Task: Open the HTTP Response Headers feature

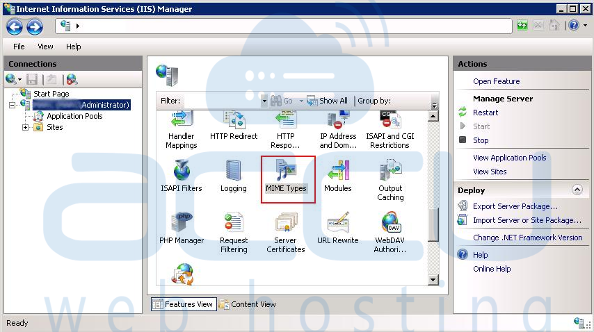Action: point(285,130)
